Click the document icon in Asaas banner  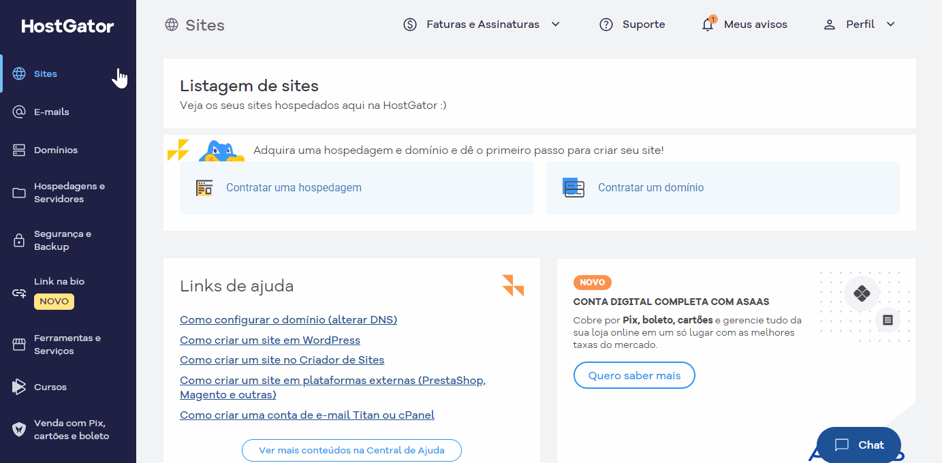click(x=888, y=319)
